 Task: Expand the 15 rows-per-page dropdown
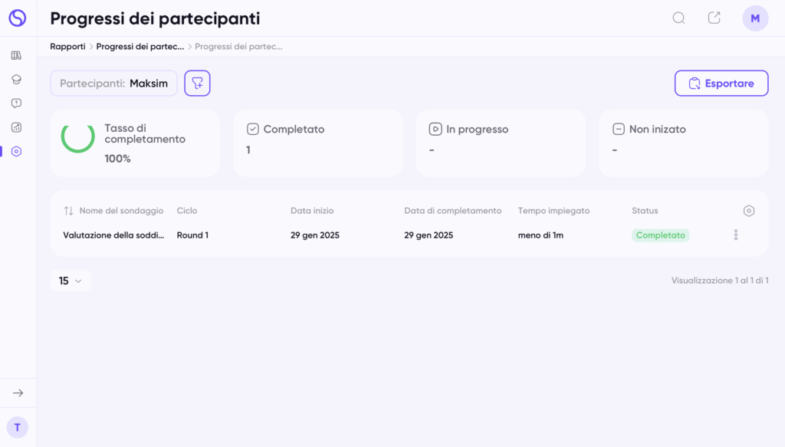(x=71, y=281)
